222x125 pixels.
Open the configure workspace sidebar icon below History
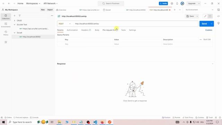[x=6, y=42]
